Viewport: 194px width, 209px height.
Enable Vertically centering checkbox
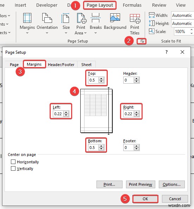(13, 168)
